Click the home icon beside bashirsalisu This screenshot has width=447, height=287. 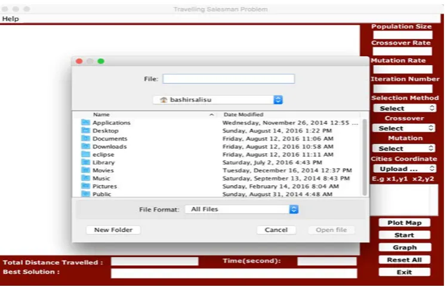[164, 100]
